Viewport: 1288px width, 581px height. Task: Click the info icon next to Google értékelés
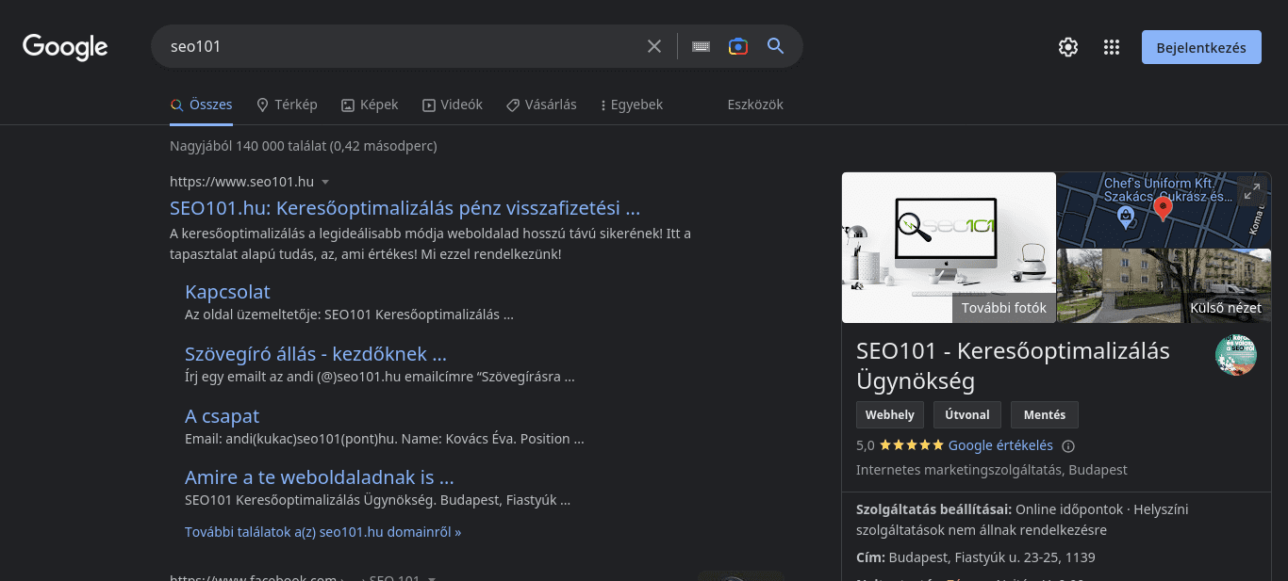click(x=1068, y=445)
